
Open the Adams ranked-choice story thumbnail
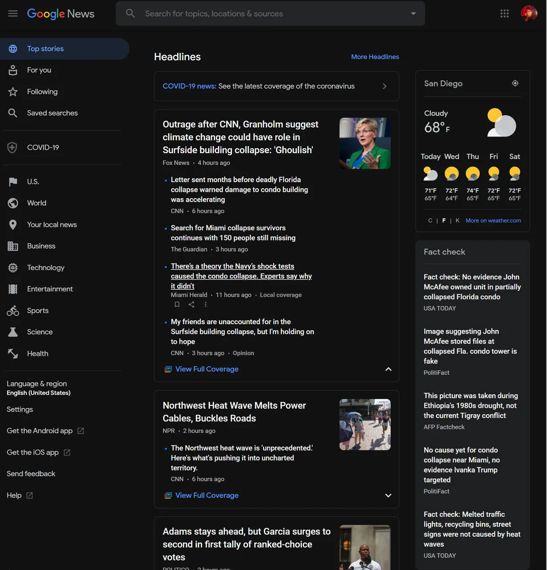pos(365,548)
